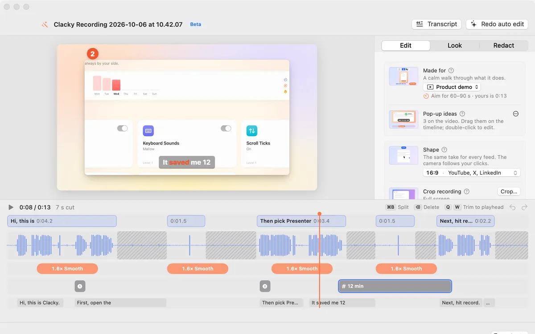Select the '# 12 min' pop-up clip

tap(395, 286)
